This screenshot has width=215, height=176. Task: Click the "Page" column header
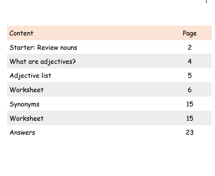[190, 33]
